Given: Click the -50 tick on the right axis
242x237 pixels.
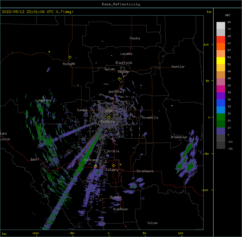Looking at the screenshot, I should coord(206,154).
